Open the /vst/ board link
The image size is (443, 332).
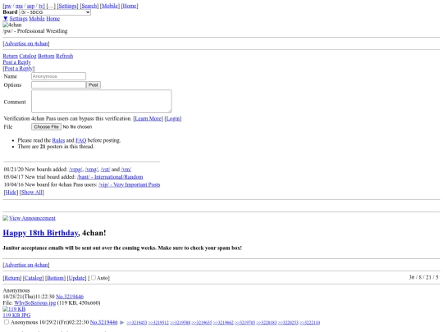coord(105,170)
